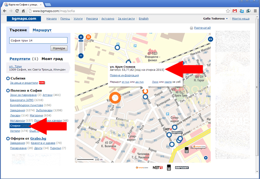Screen dimensions: 260x179
Task: Open the Помощ menu link
Action: tap(65, 19)
